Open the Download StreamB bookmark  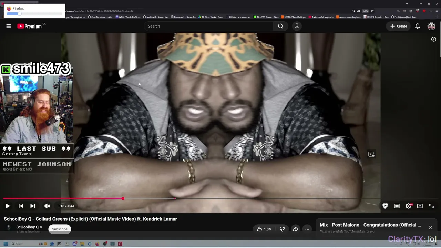click(x=183, y=17)
